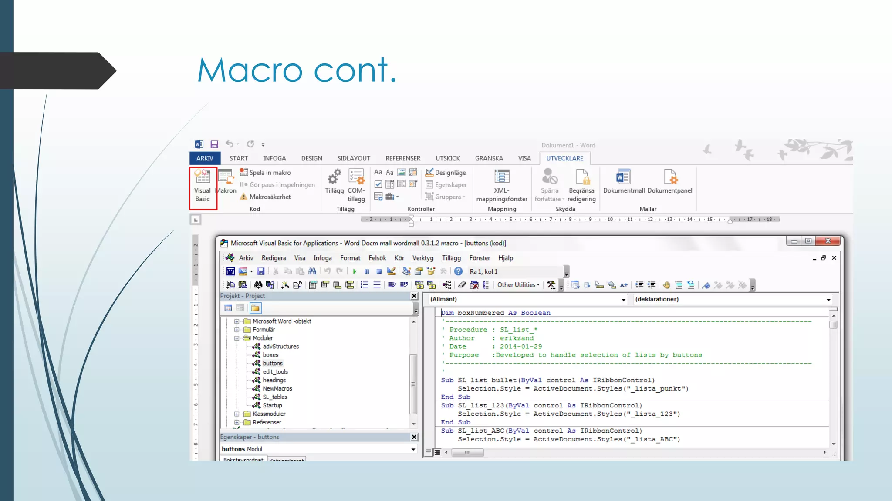Open VBA help question mark icon
Image resolution: width=892 pixels, height=501 pixels.
pyautogui.click(x=458, y=271)
